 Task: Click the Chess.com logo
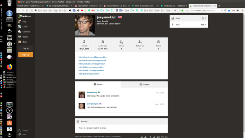[x=24, y=16]
